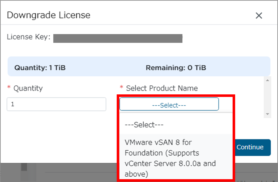Click the Downgrade License title

tap(48, 15)
